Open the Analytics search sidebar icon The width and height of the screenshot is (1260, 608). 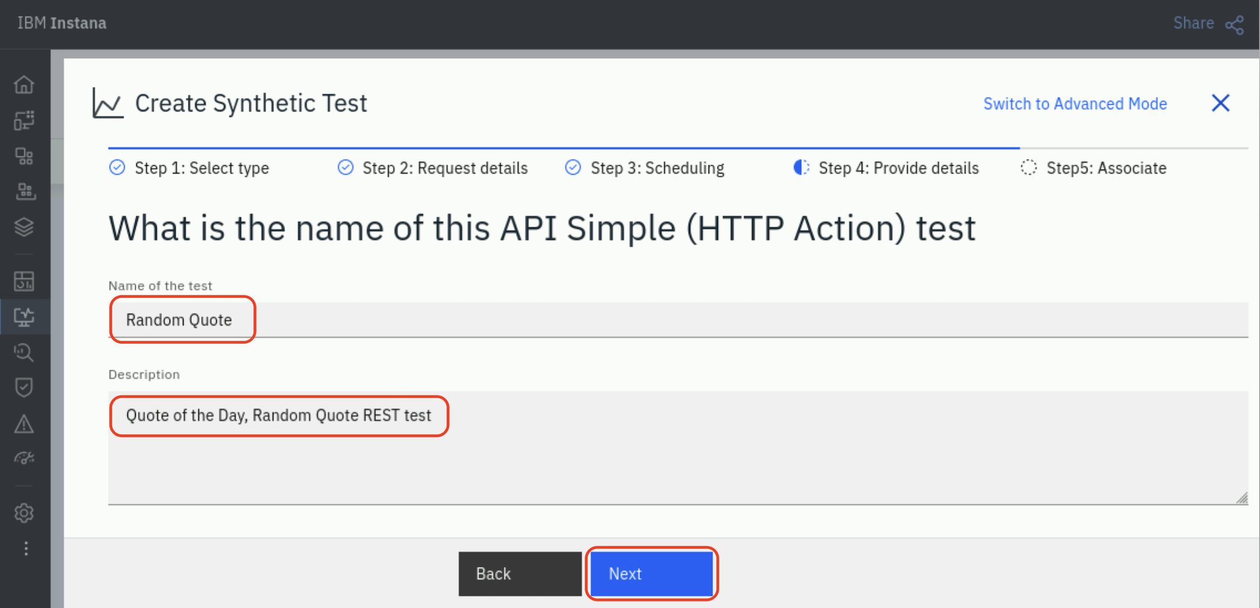[x=24, y=352]
